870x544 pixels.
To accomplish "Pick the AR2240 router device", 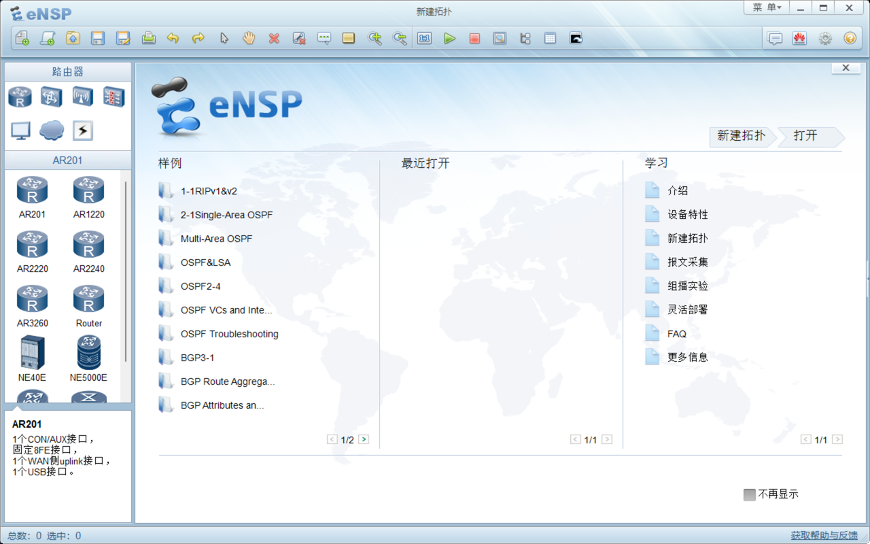I will (88, 252).
